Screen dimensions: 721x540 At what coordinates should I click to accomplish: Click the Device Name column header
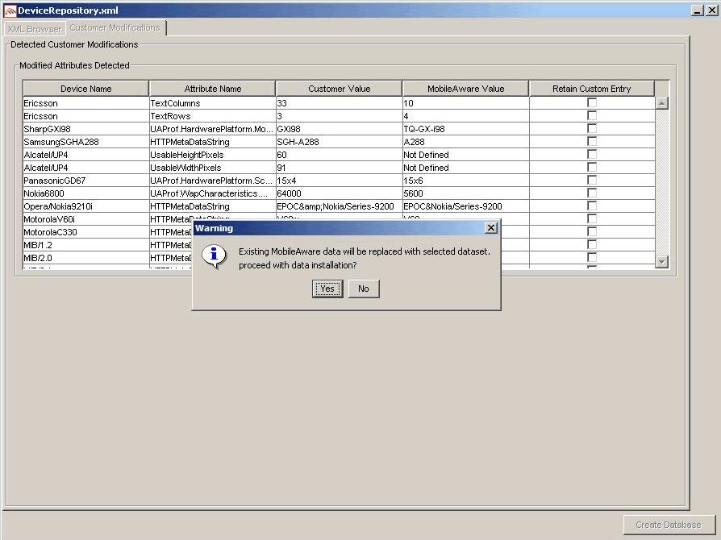(x=86, y=89)
